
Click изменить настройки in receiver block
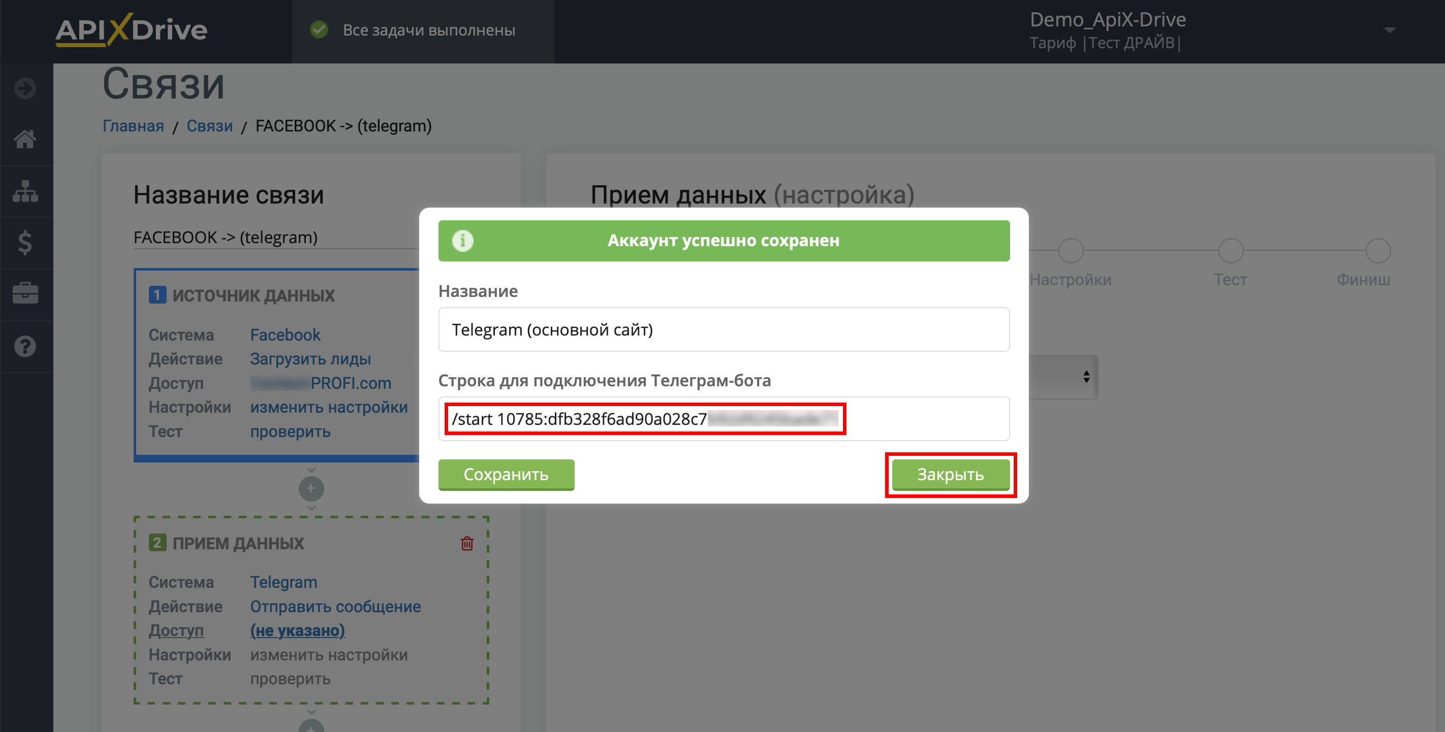[x=329, y=655]
